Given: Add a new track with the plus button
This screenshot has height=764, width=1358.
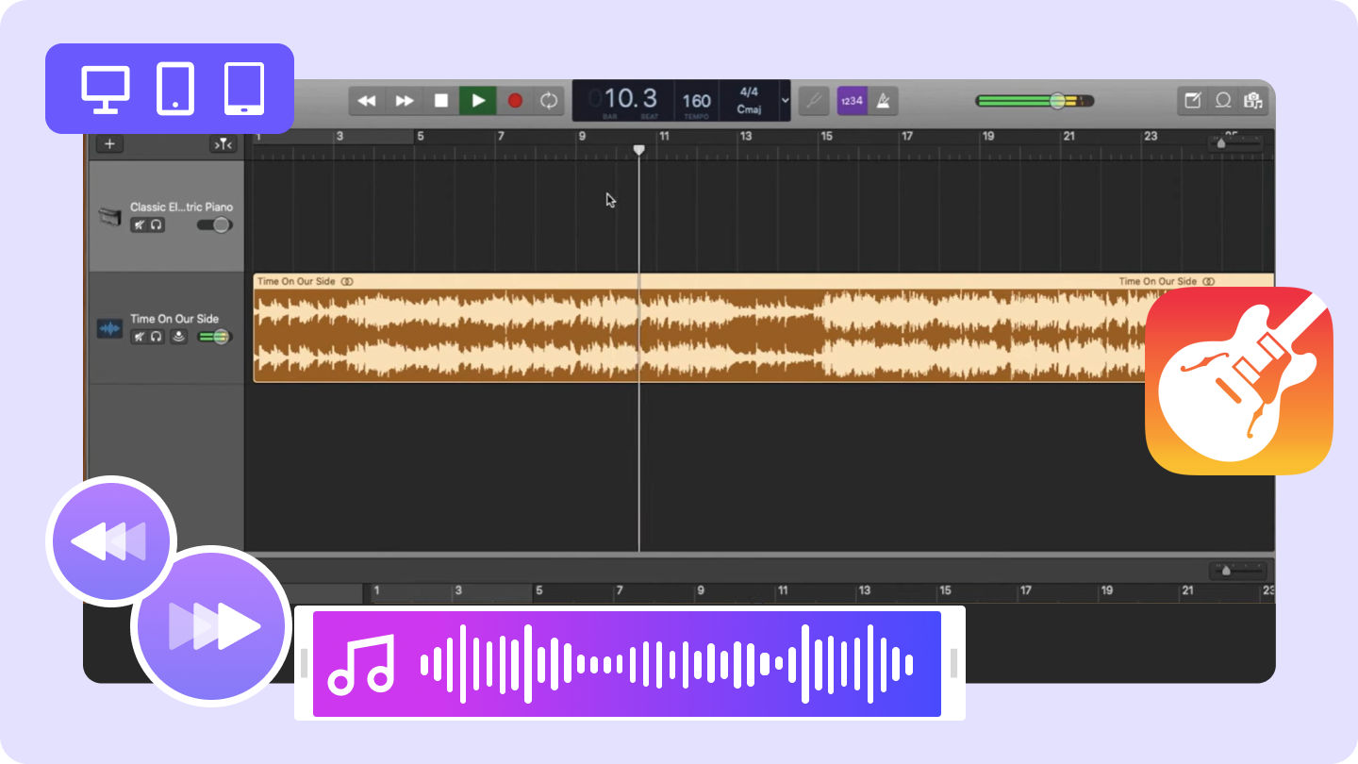Looking at the screenshot, I should point(110,143).
